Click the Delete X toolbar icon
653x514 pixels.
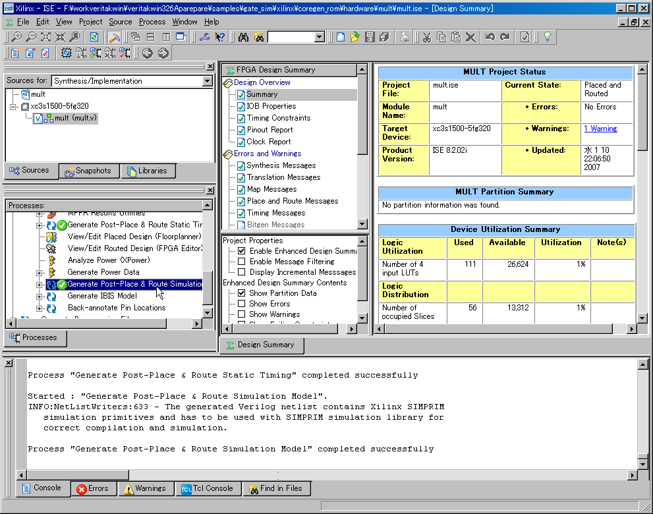pos(470,37)
